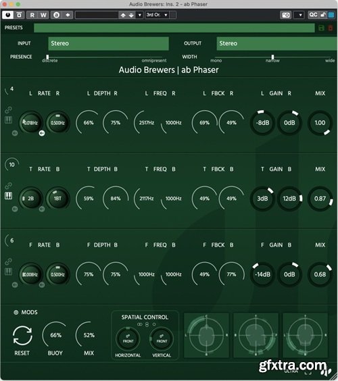The width and height of the screenshot is (338, 381).
Task: Click the F gain -14dB knob
Action: 262,274
